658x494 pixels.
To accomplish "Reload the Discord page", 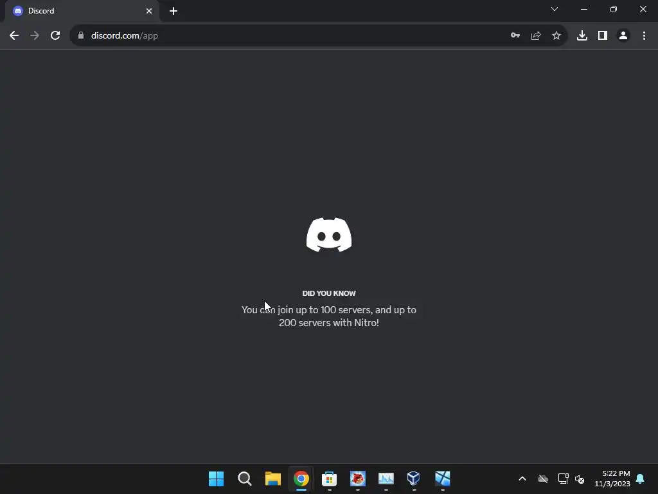I will tap(55, 36).
